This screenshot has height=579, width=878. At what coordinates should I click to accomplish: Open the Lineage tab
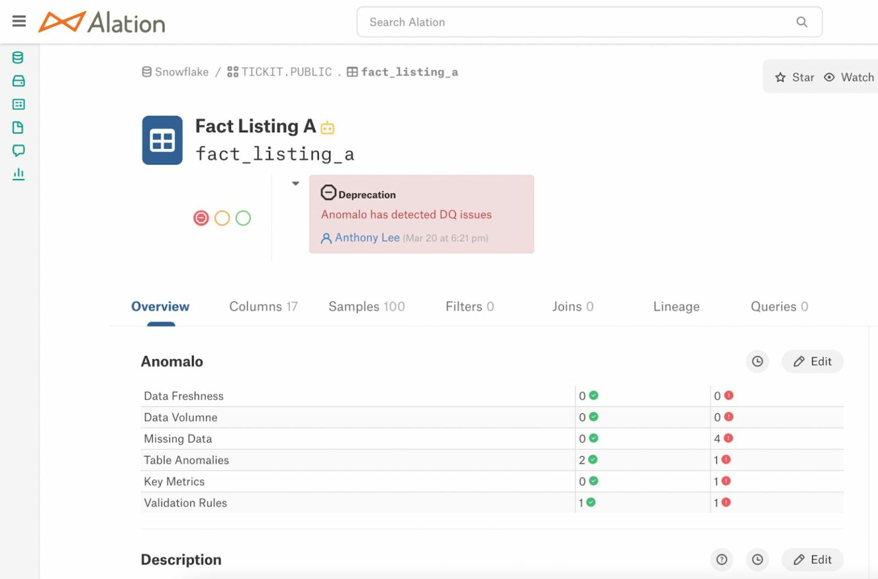point(676,306)
